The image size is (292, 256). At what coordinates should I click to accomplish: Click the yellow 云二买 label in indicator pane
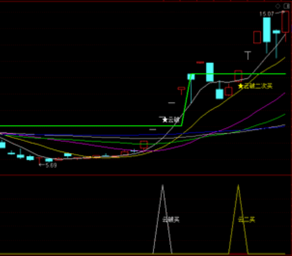point(247,220)
